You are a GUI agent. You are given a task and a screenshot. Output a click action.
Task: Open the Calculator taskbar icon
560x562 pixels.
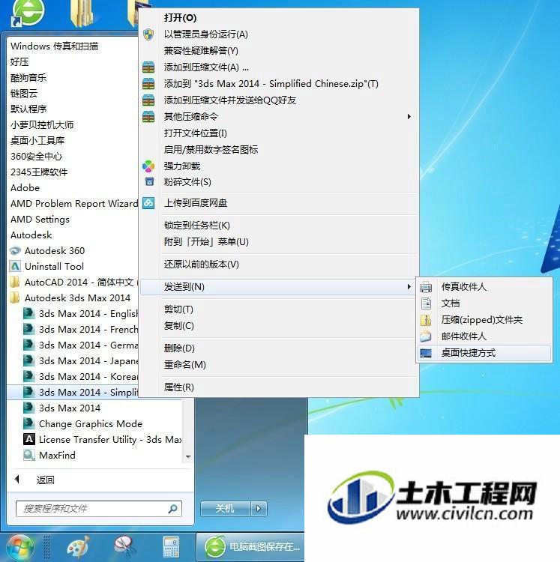point(171,547)
